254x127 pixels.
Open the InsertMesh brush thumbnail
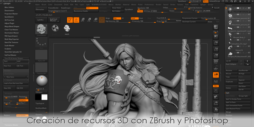(41, 30)
